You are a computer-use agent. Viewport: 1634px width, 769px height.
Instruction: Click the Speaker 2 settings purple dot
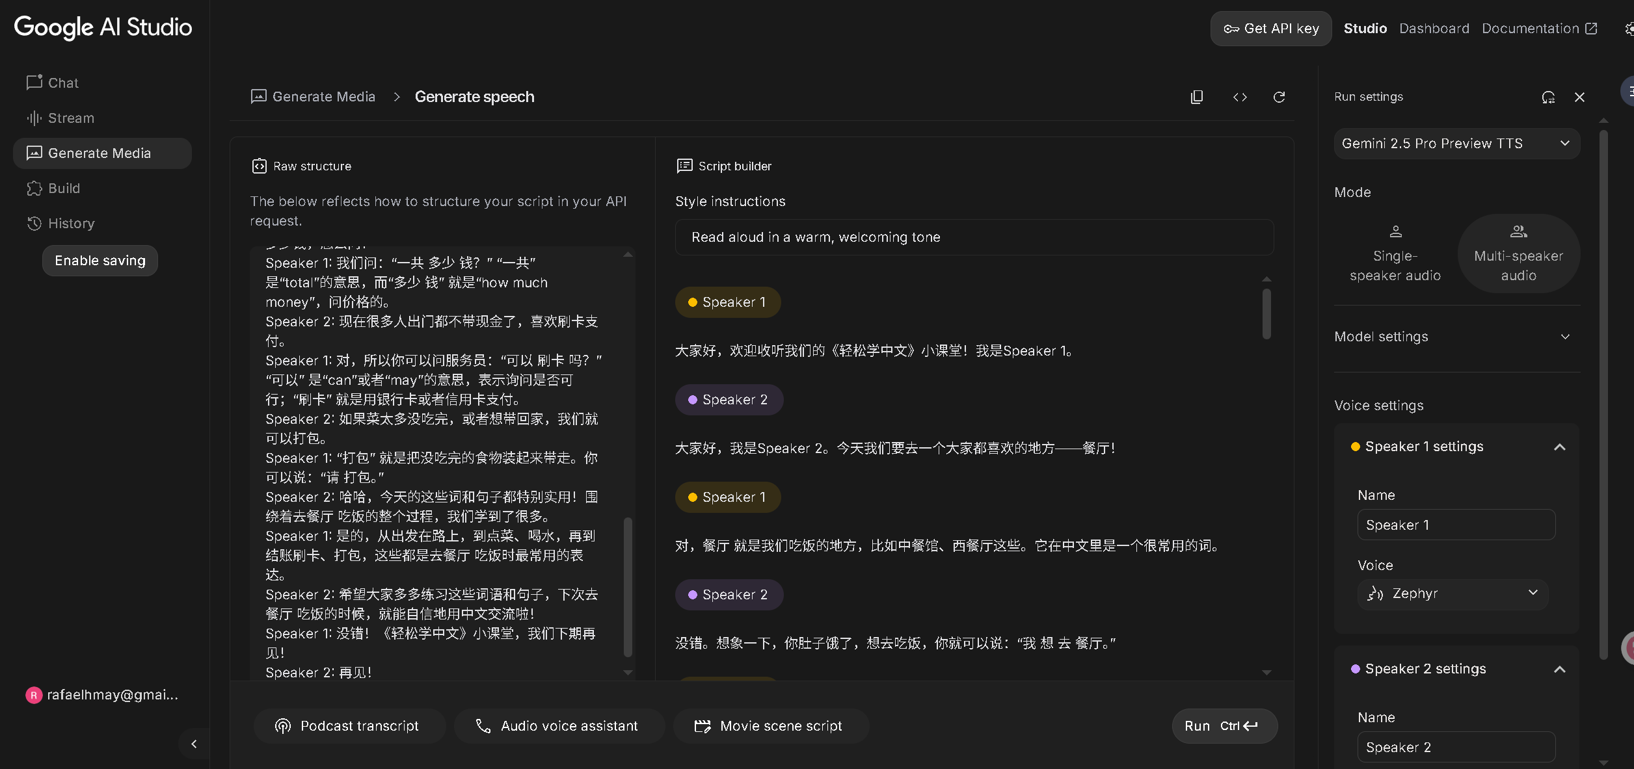point(1355,669)
